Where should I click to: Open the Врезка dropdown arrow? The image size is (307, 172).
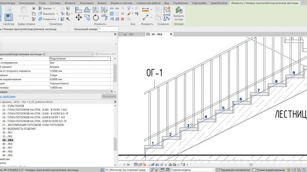54,9
